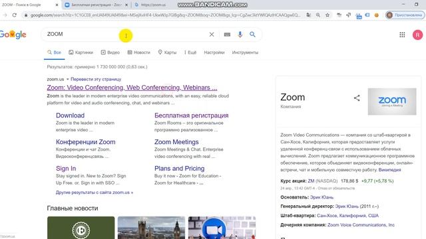Open Инструменты search tools
This screenshot has width=426, height=239.
point(245,52)
